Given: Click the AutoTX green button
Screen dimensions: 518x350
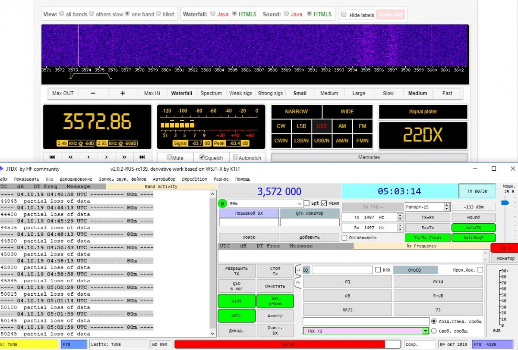Looking at the screenshot, I should pyautogui.click(x=473, y=228).
